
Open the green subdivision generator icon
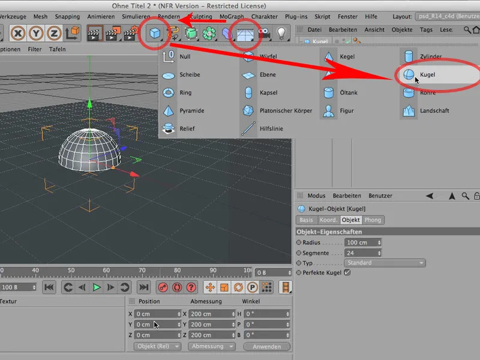191,33
